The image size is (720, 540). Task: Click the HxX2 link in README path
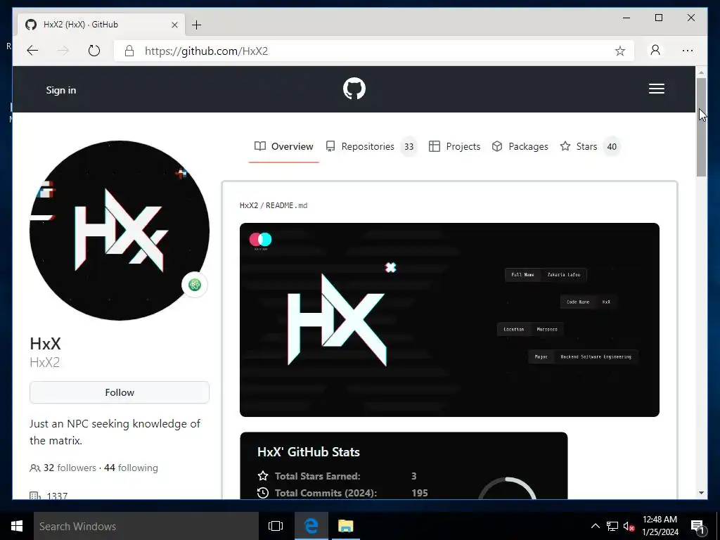point(249,205)
